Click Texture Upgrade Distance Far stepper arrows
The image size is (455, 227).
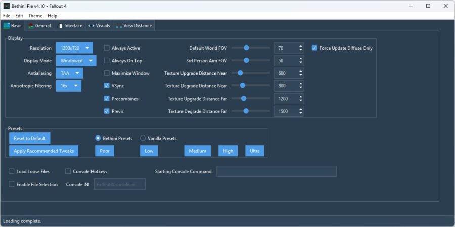301,99
